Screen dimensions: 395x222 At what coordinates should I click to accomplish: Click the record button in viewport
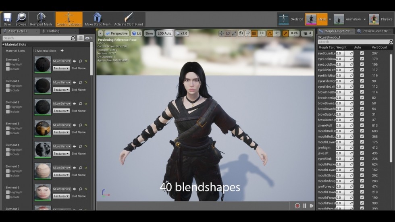[297, 205]
